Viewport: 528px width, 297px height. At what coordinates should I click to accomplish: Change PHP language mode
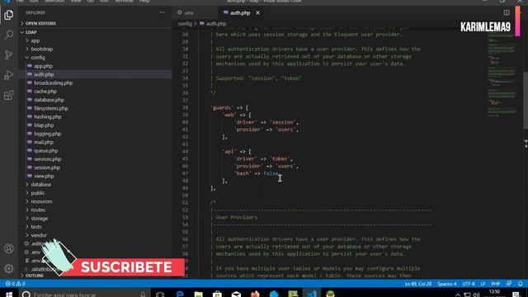click(x=496, y=284)
